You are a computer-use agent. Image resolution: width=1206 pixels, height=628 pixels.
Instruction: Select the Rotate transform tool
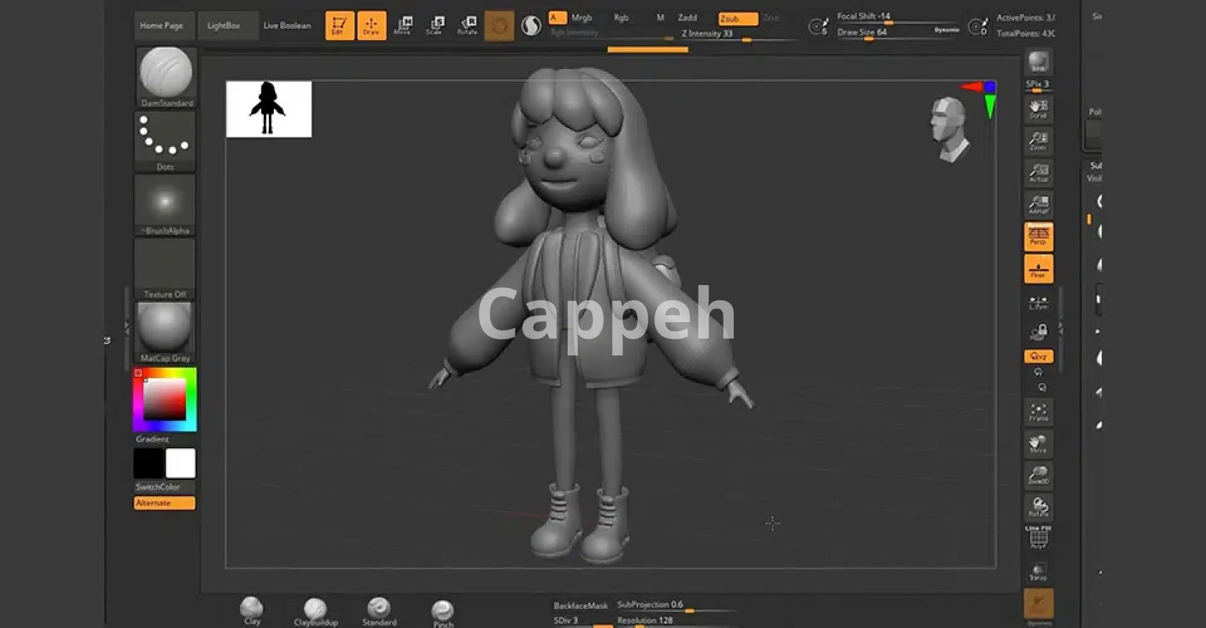point(467,25)
